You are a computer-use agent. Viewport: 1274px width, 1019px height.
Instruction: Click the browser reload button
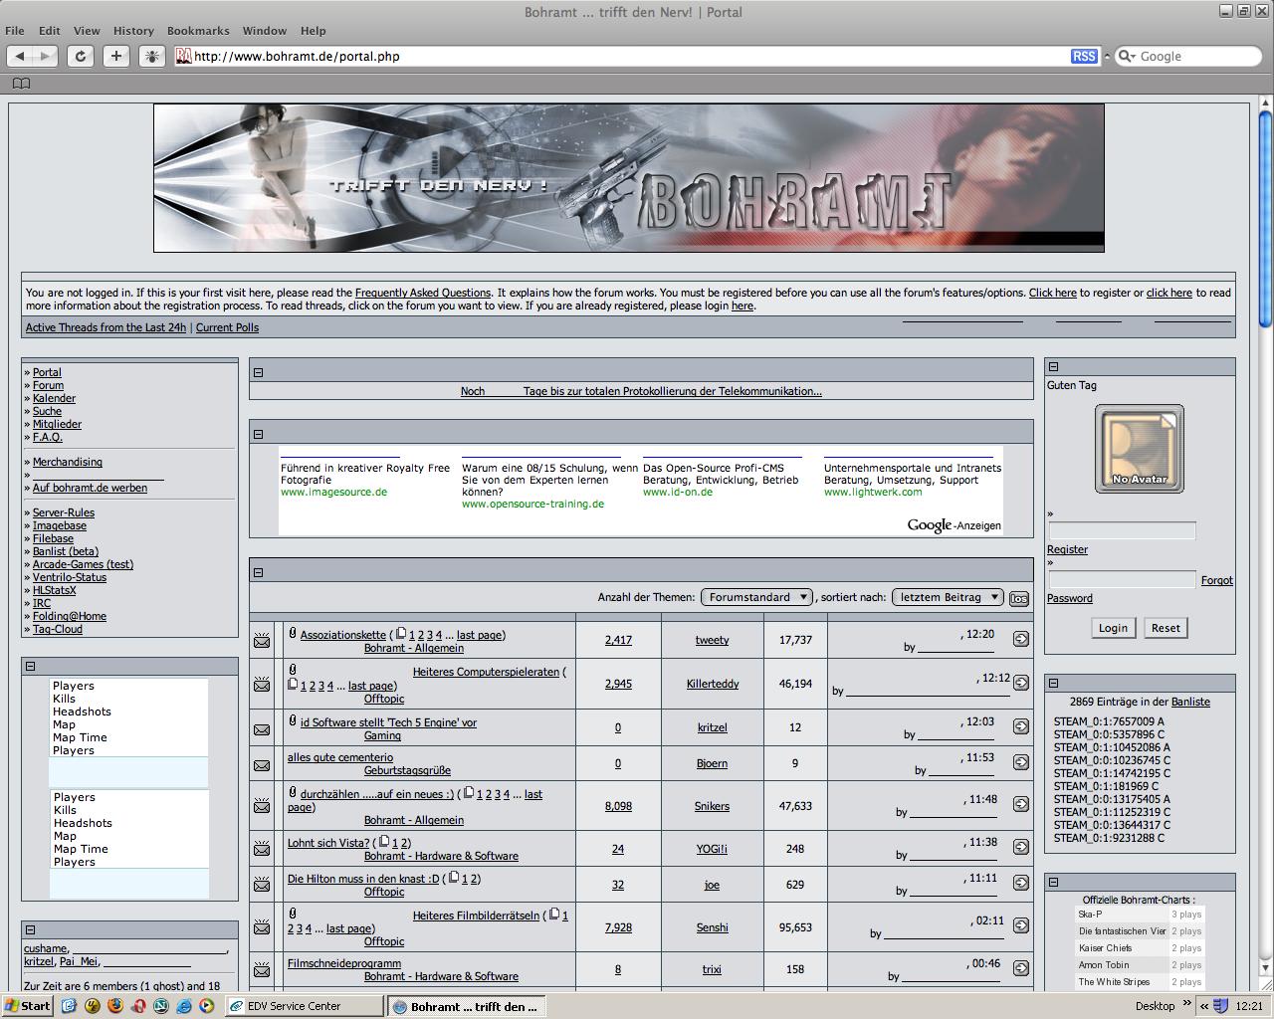point(81,57)
